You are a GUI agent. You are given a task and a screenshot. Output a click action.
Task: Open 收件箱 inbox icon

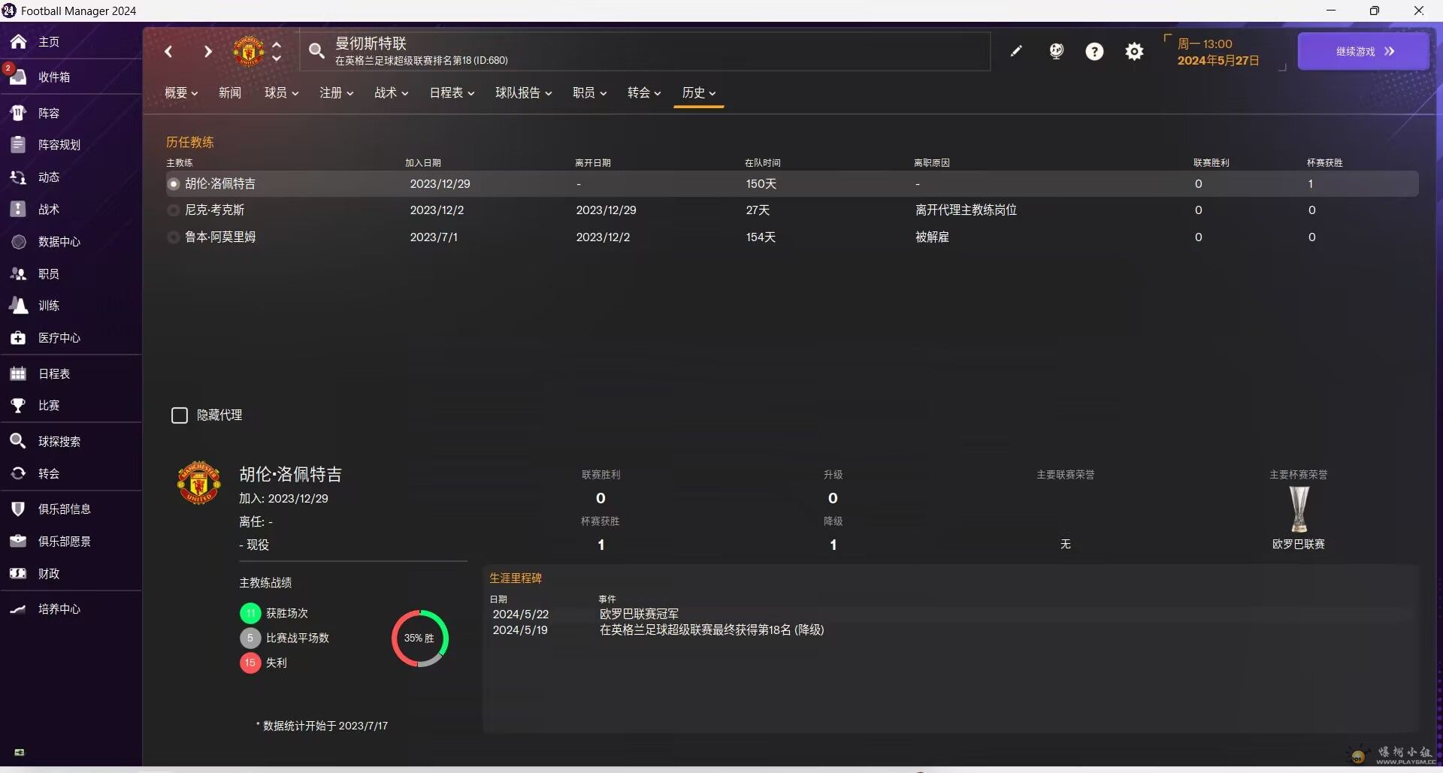pos(18,77)
